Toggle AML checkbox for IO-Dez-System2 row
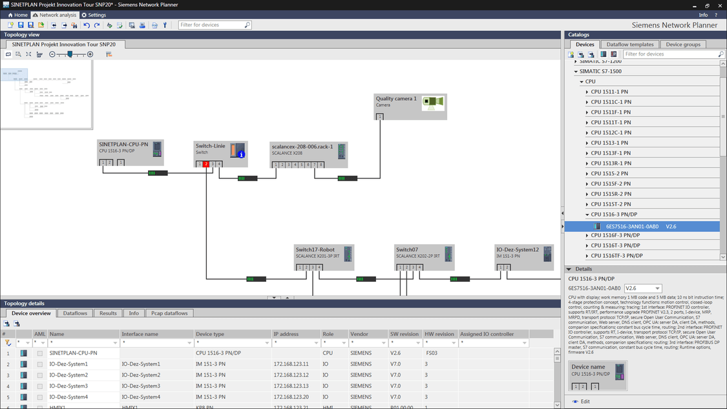 (x=40, y=375)
